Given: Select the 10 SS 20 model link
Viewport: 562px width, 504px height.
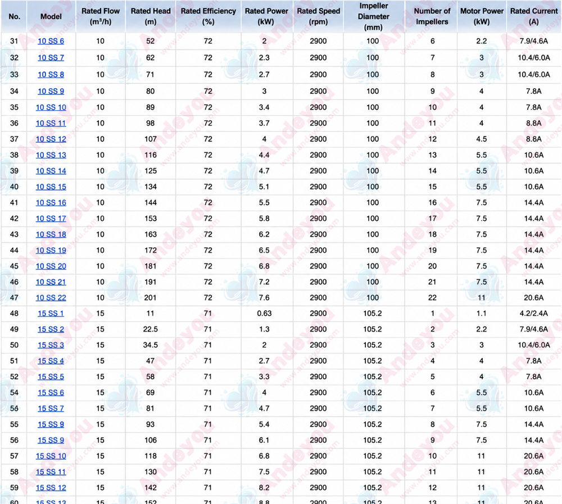Looking at the screenshot, I should click(x=51, y=266).
